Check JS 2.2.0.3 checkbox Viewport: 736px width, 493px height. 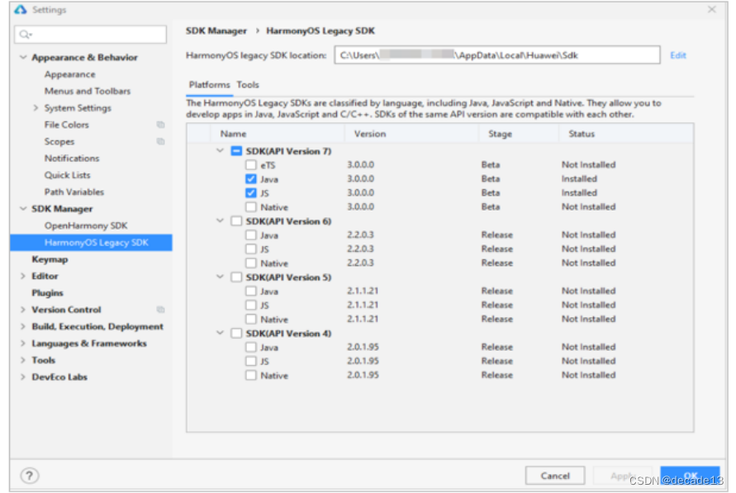point(251,249)
